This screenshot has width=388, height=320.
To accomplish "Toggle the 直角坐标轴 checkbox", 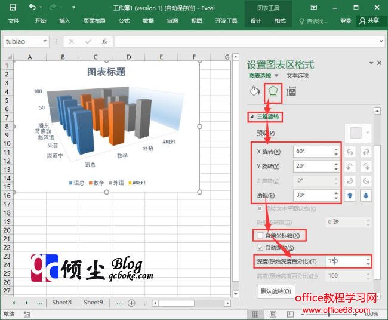I will tap(260, 235).
